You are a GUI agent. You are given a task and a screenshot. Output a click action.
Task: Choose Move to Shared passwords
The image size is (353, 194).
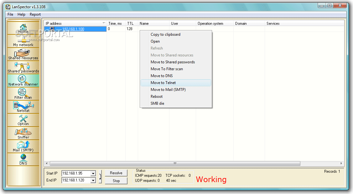(x=176, y=62)
